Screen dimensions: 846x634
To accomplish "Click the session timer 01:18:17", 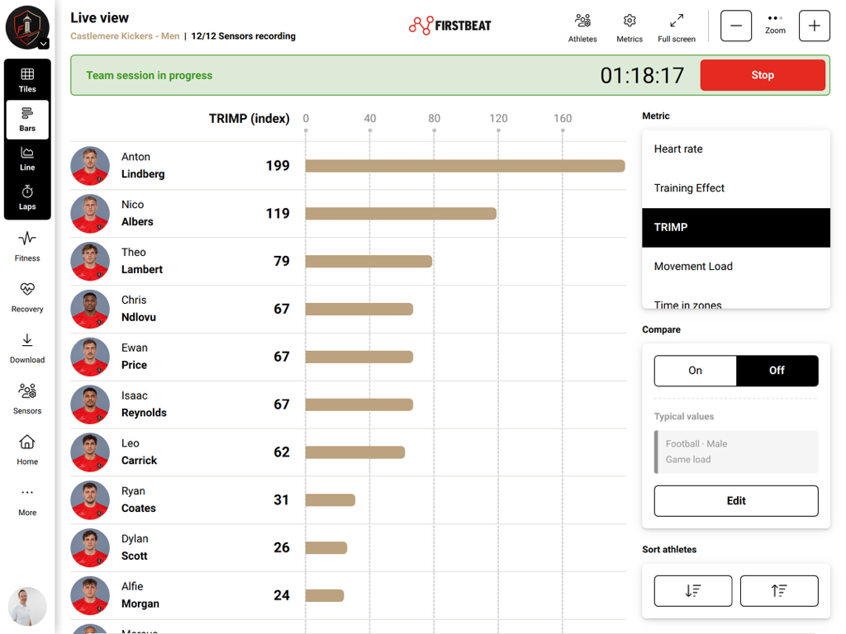I will coord(642,75).
